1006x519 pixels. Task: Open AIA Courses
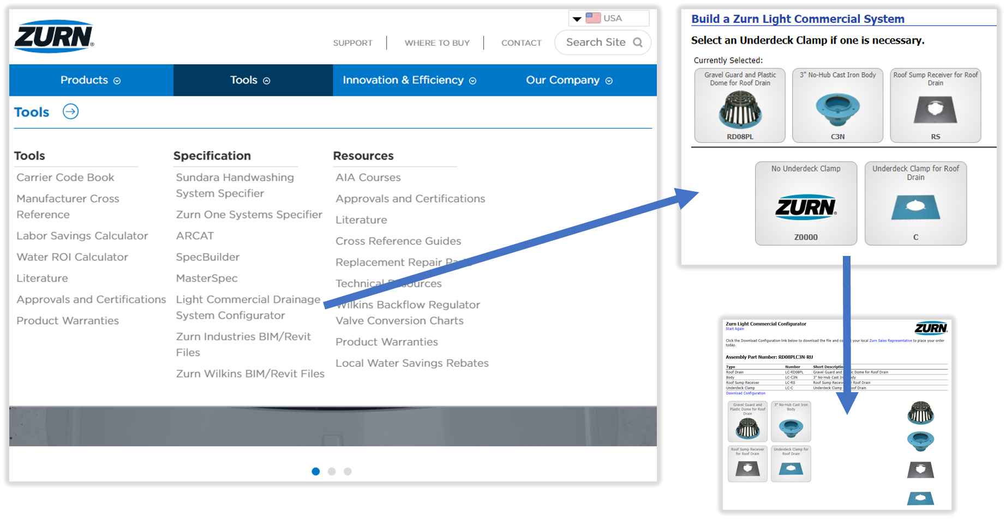(368, 178)
